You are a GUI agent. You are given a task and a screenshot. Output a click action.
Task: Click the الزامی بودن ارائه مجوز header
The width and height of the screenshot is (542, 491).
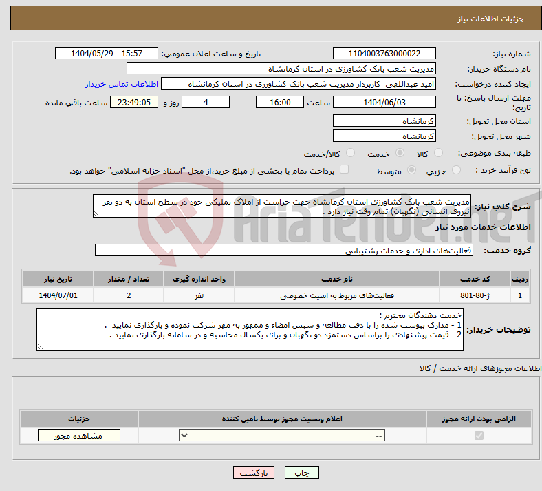tap(479, 419)
